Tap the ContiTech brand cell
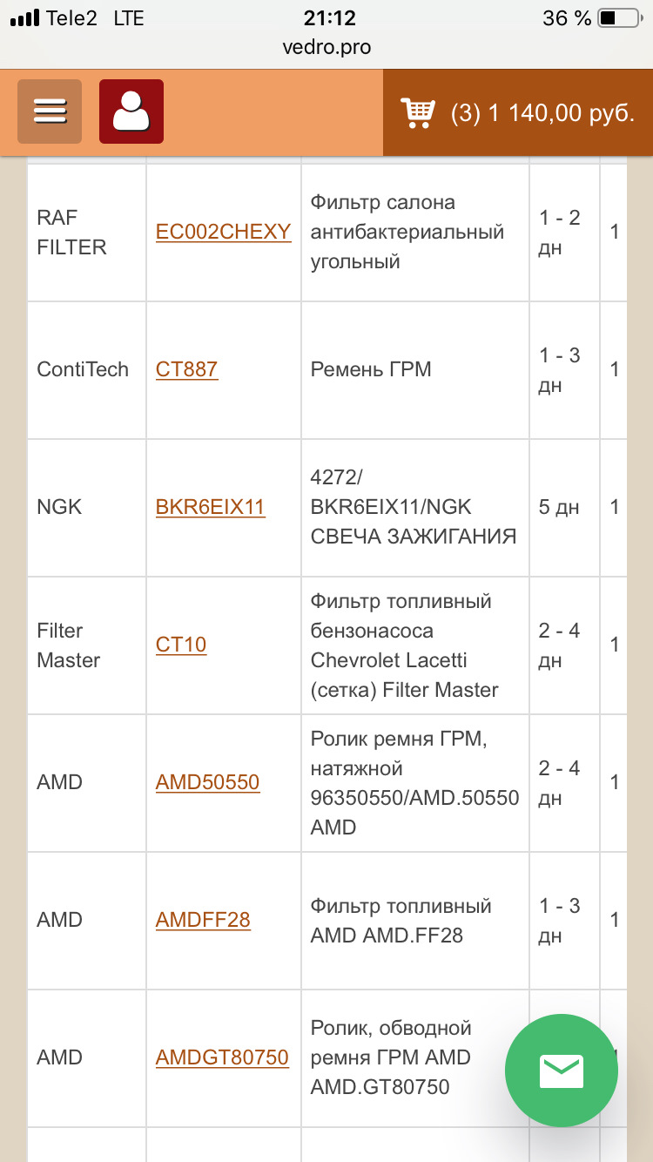Screen dimensions: 653x1162 point(83,369)
